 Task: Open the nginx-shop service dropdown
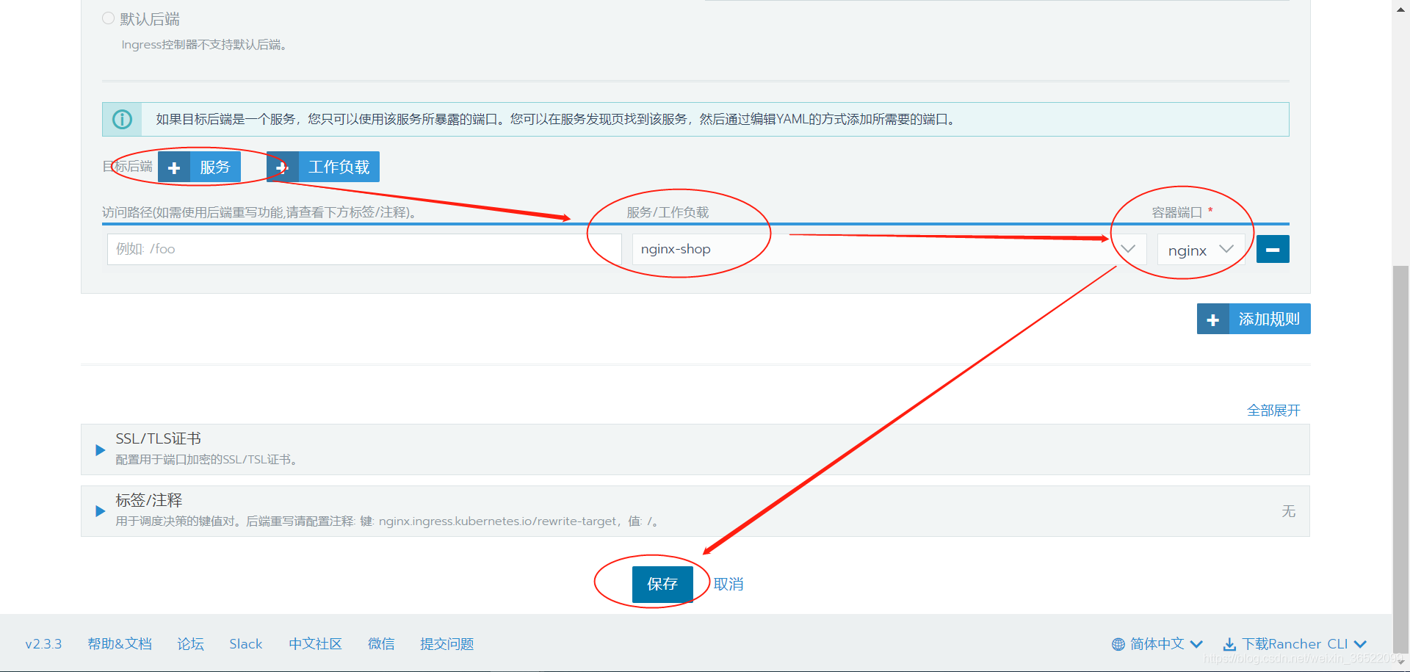889,249
